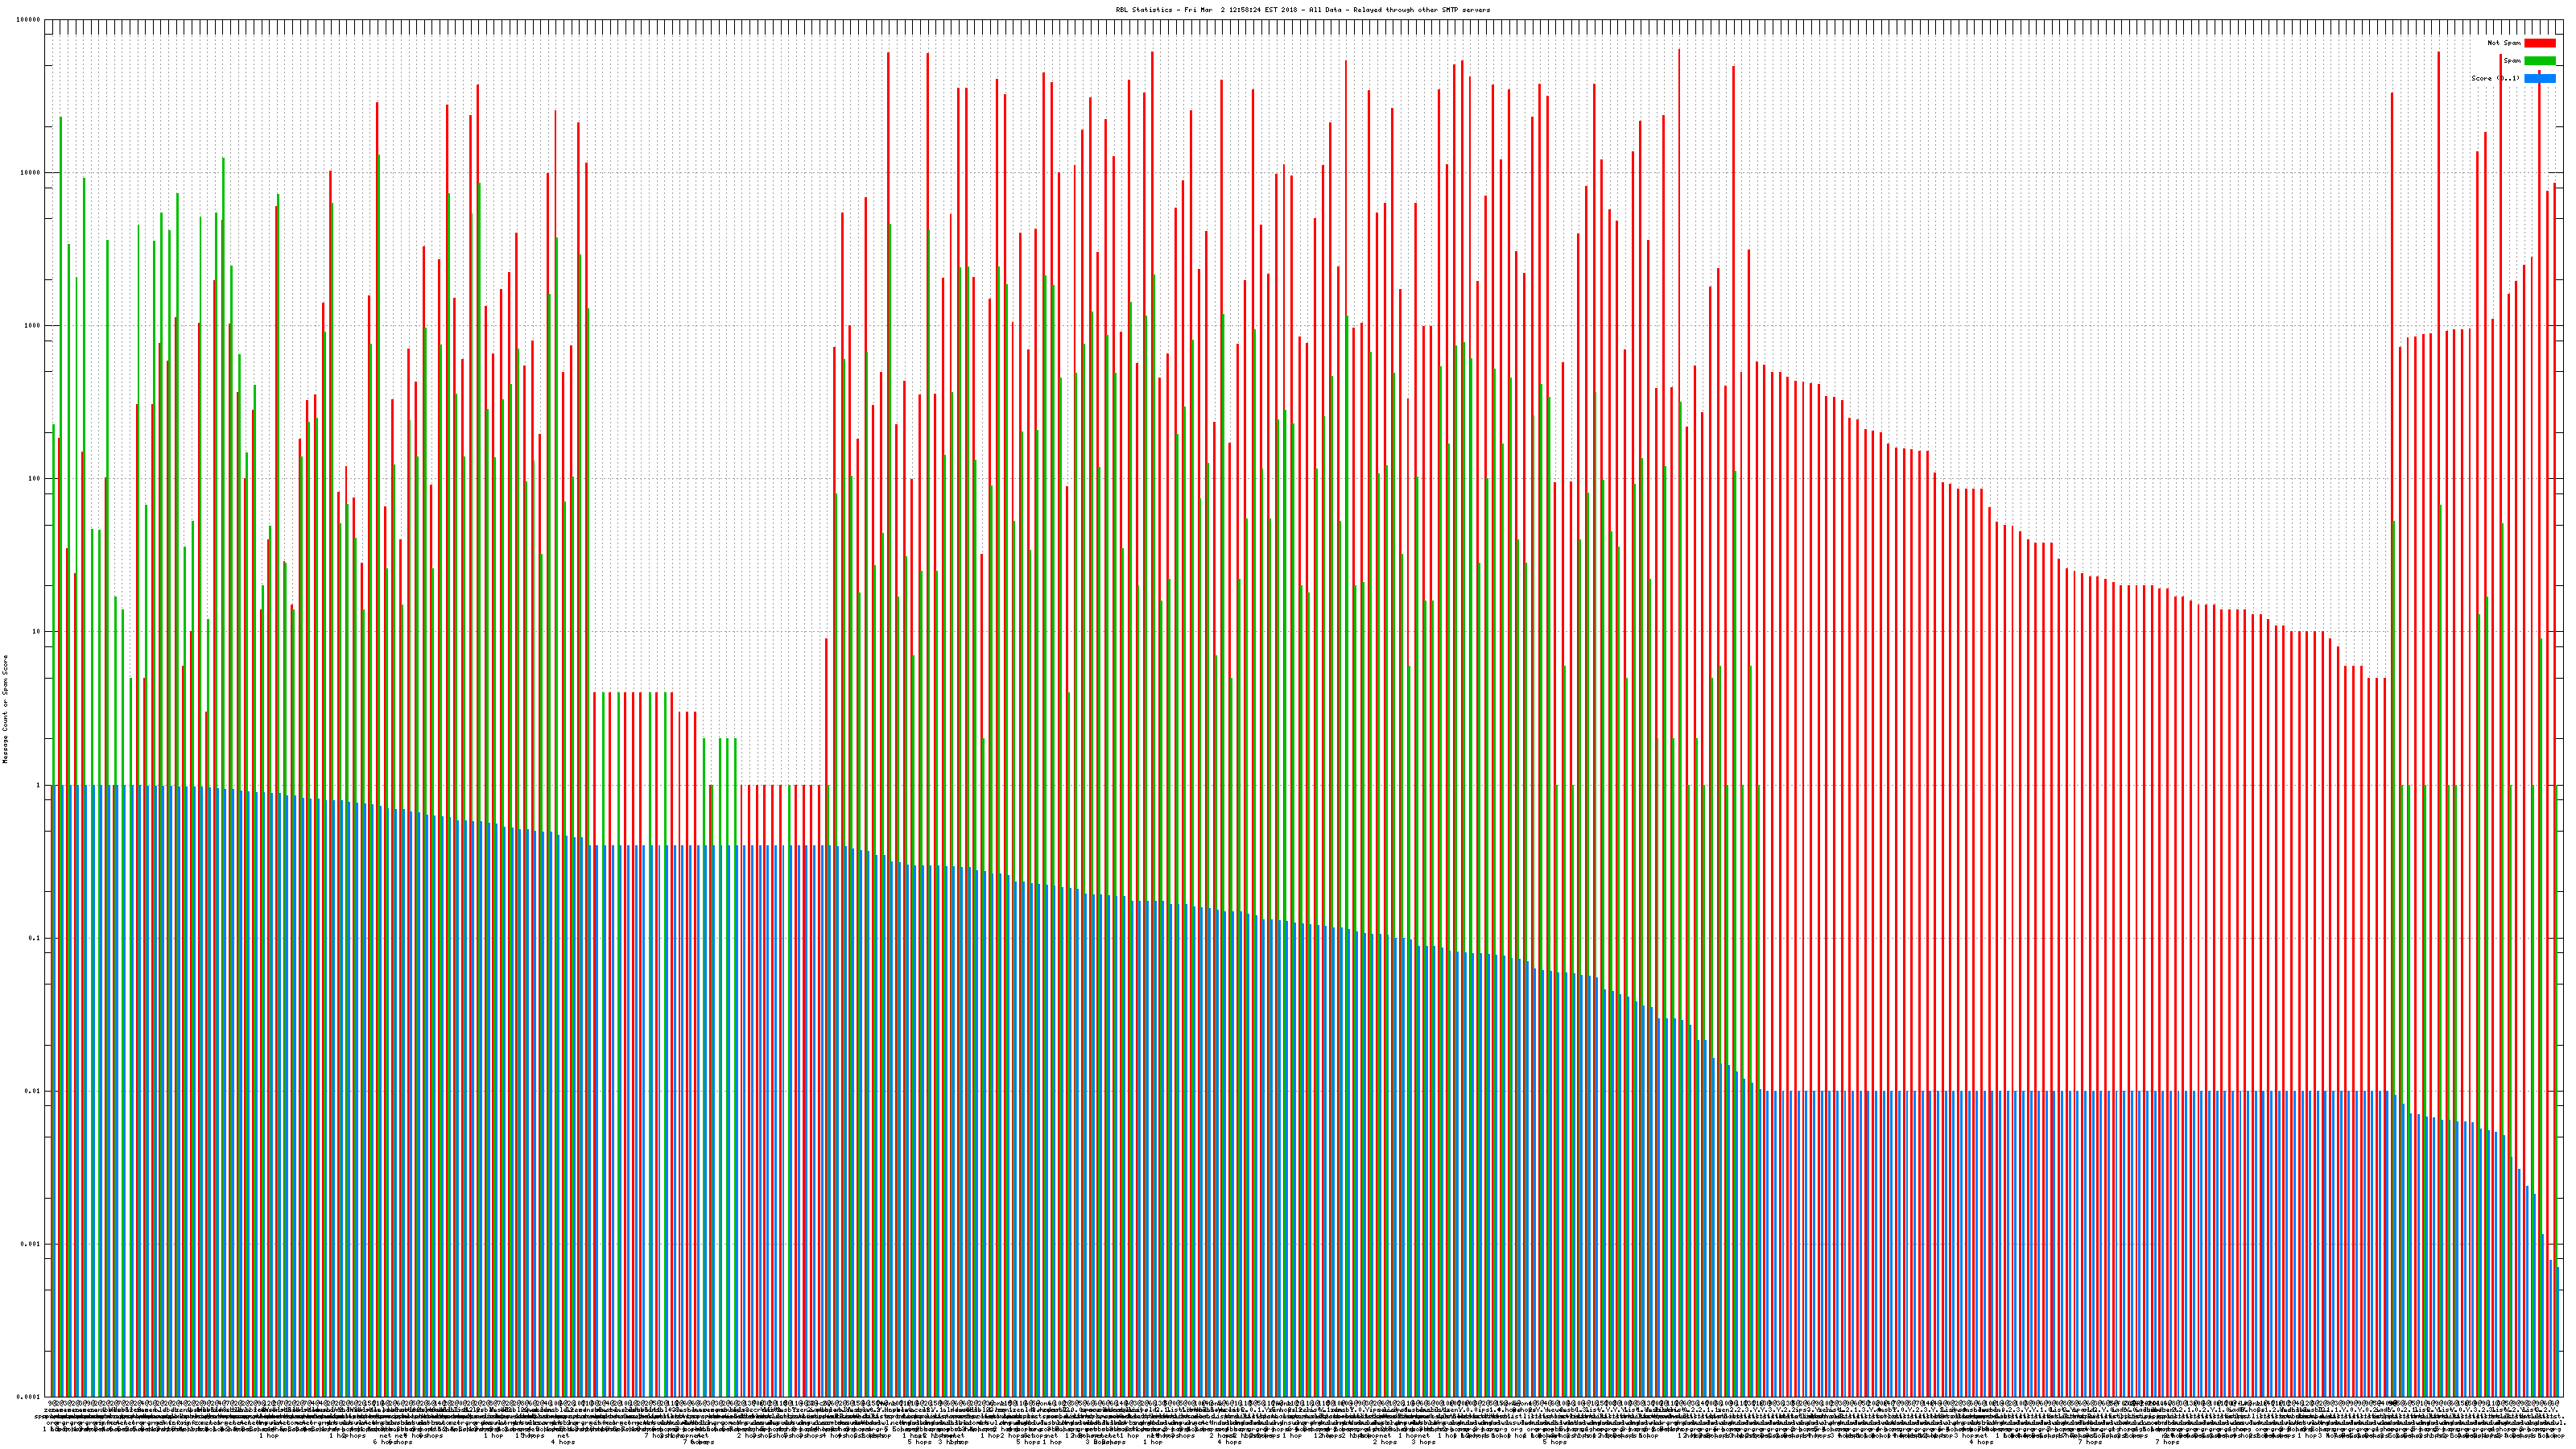
Task: Click the blue Score legend swatch
Action: click(2539, 79)
